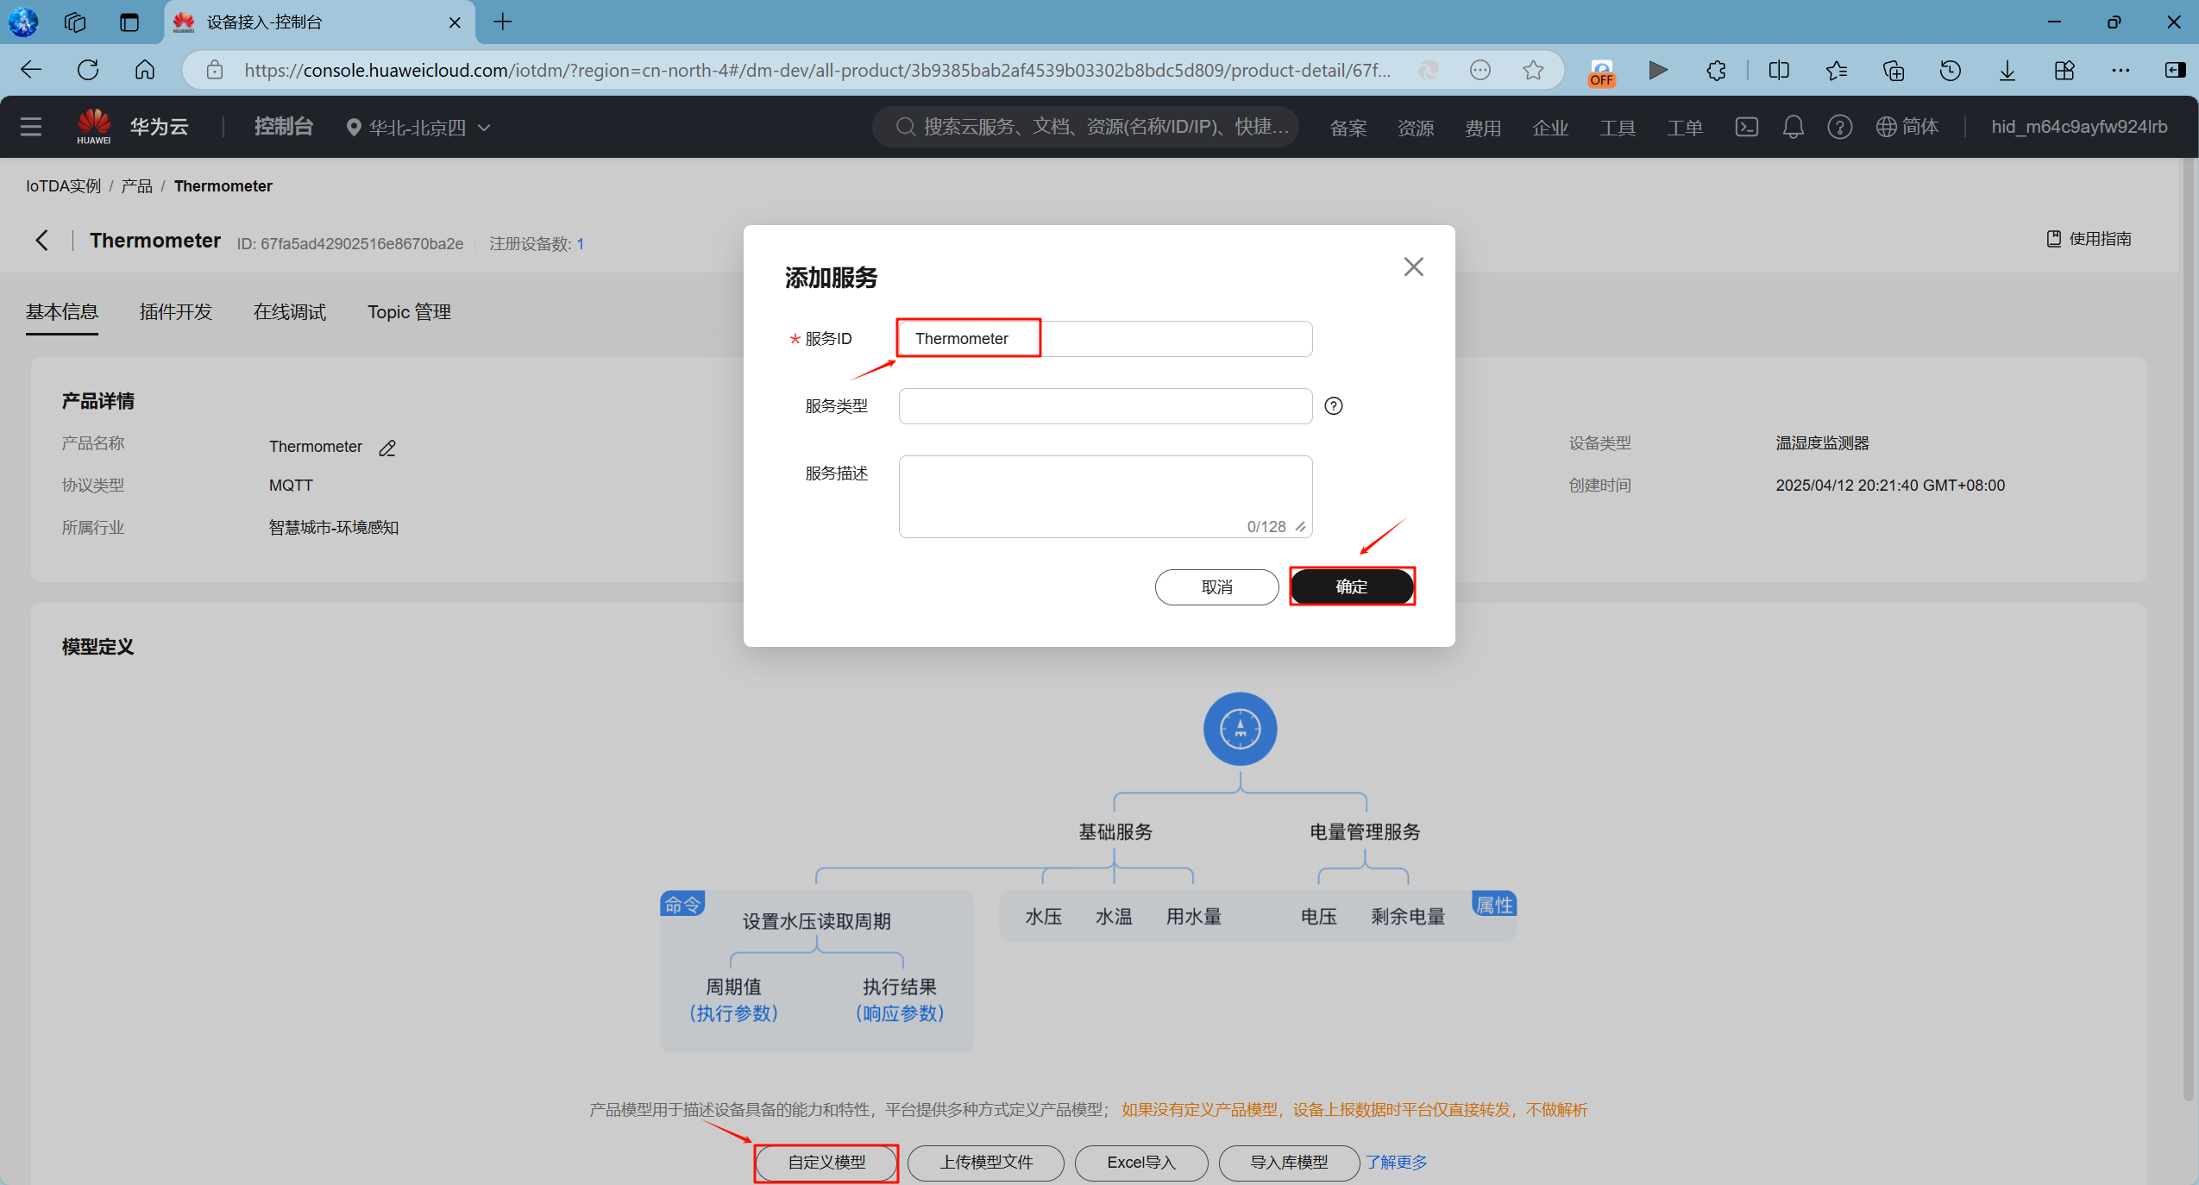Click the Huawei Cloud logo
Screen dimensions: 2199x1185
93,125
